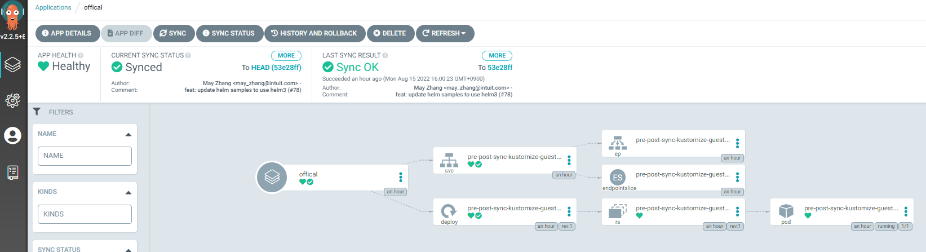The image size is (926, 252).
Task: Open the pod node three-dot menu
Action: (x=906, y=211)
